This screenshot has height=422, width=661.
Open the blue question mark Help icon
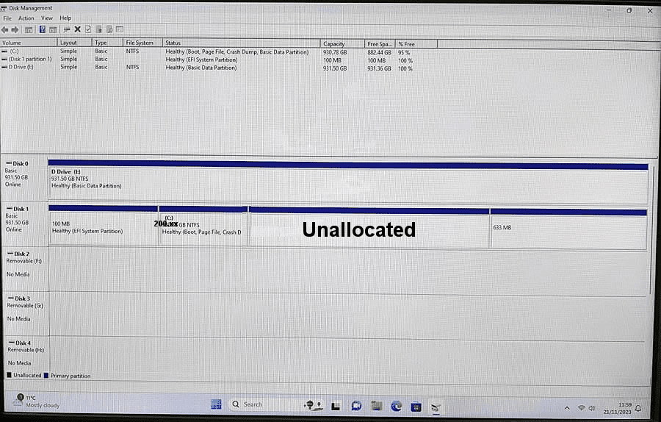pos(42,29)
